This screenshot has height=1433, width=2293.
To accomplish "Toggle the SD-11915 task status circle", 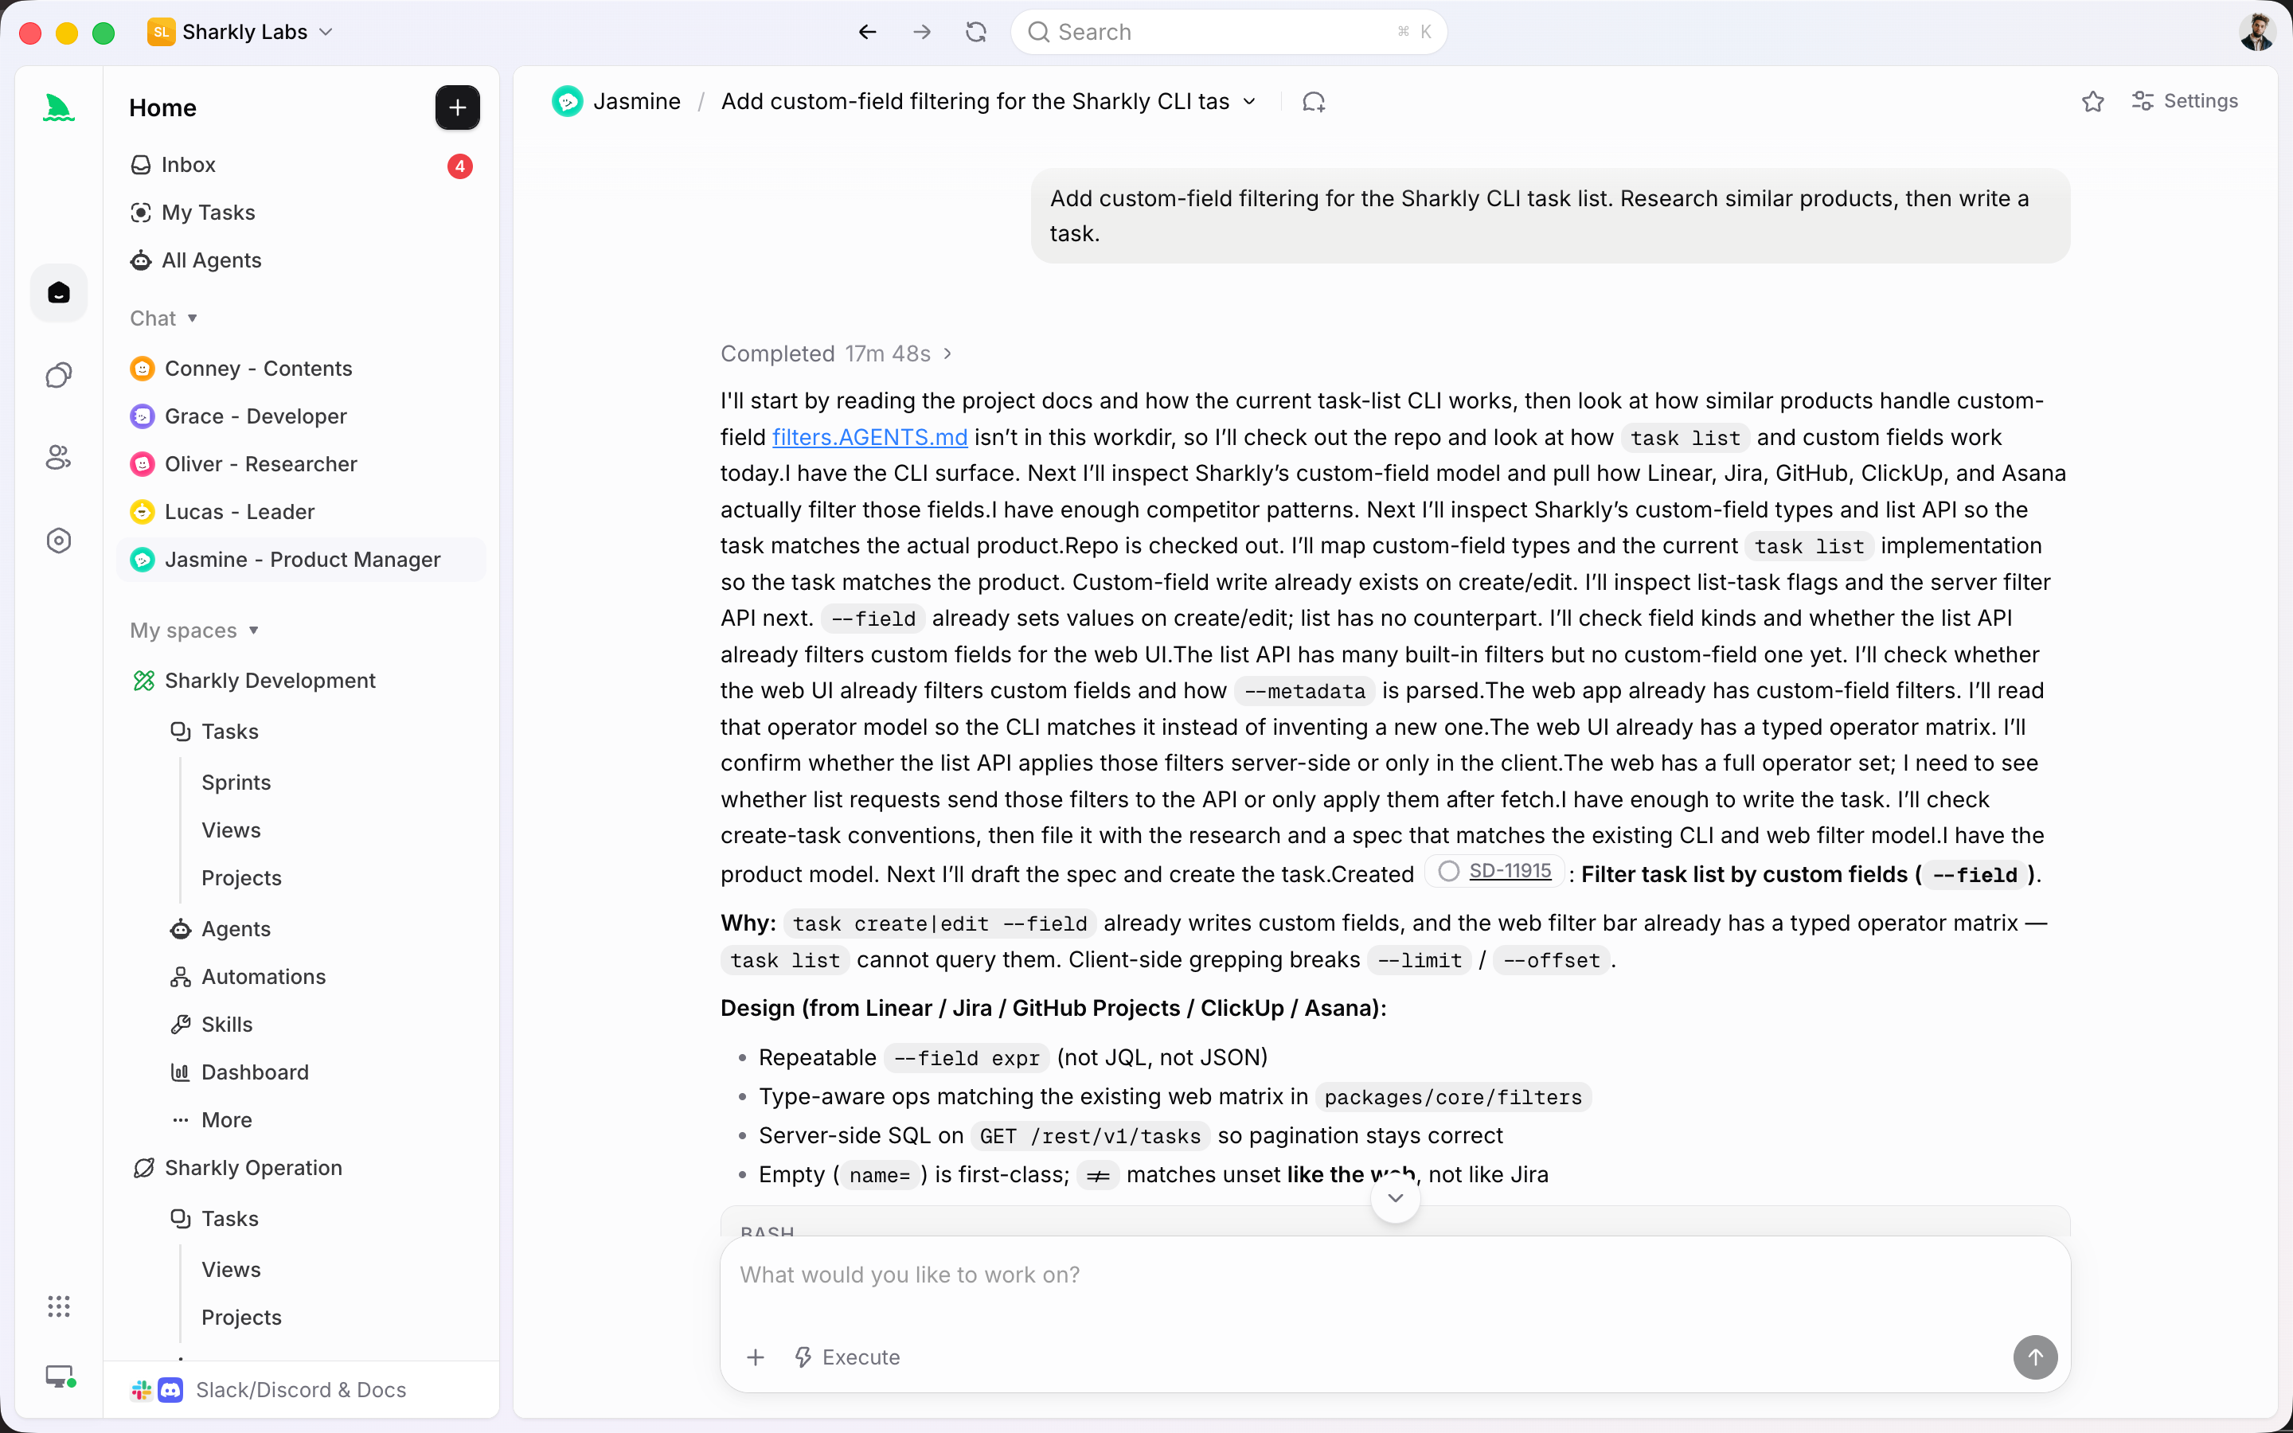I will pyautogui.click(x=1449, y=871).
